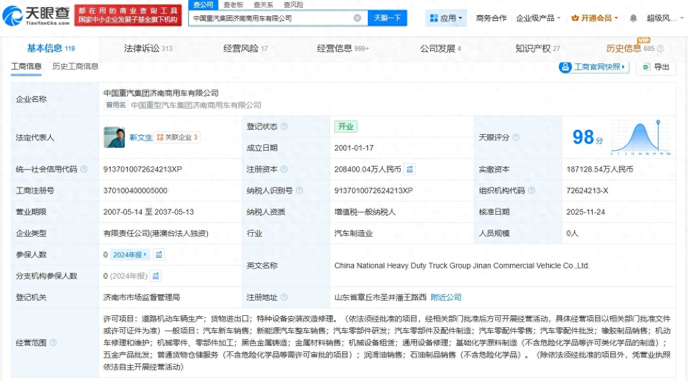
Task: Switch to the 历史工商信息 tab
Action: tap(76, 66)
